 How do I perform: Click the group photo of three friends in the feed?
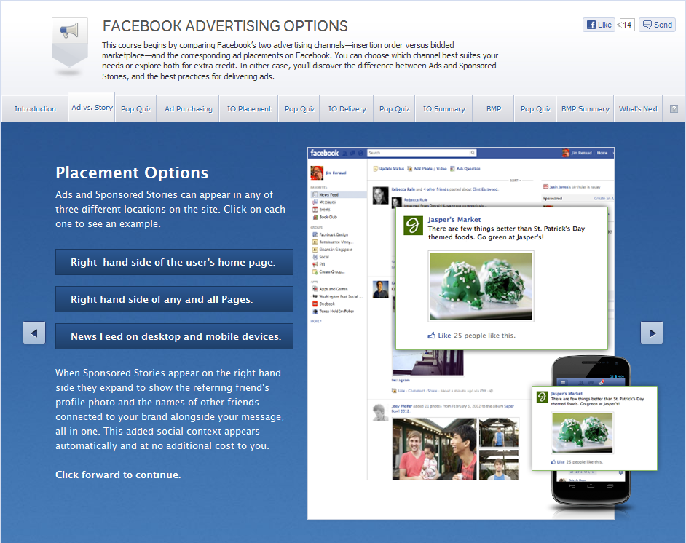click(434, 449)
